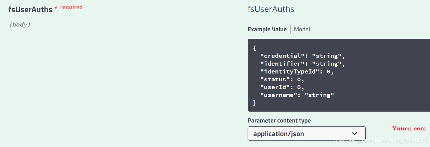Click the fsUserAuths description heading on right
Viewport: 430px width, 147px height.
(x=271, y=9)
